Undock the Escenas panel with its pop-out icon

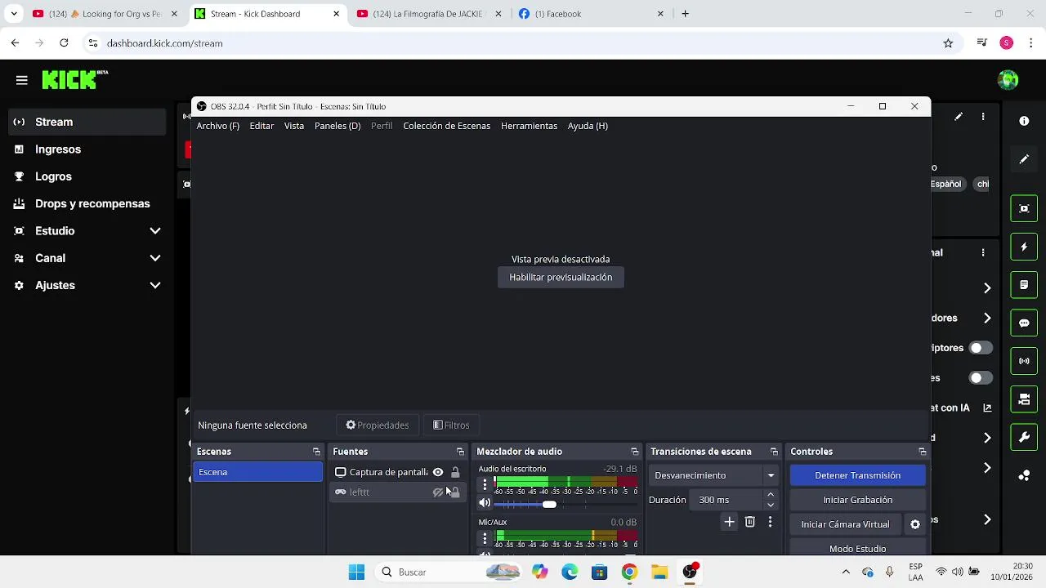[x=316, y=452]
